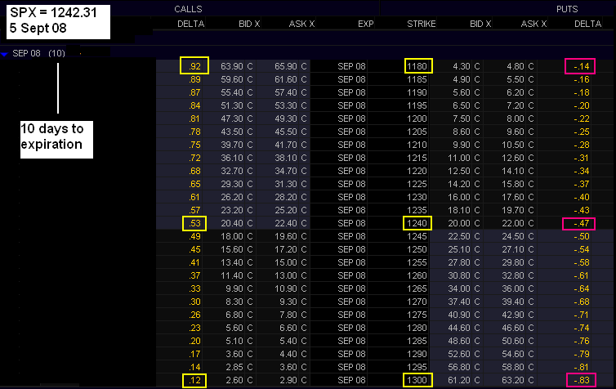Click put delta -.61 value
Screen dimensions: 616x389
[582, 275]
